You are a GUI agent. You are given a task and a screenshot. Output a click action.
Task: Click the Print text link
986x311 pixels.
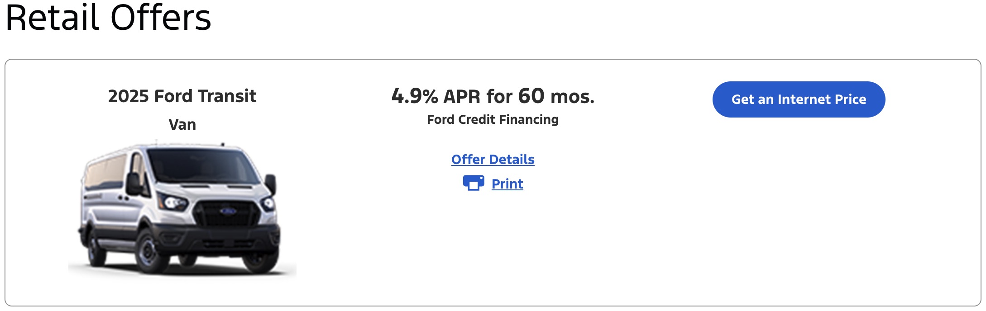pos(507,184)
